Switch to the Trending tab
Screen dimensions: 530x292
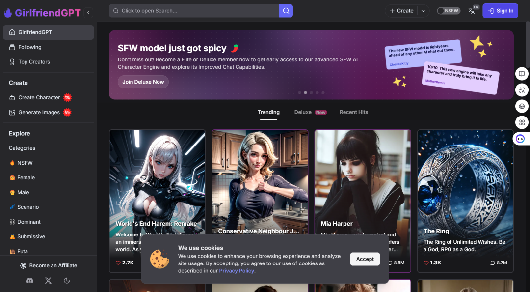[x=268, y=112]
